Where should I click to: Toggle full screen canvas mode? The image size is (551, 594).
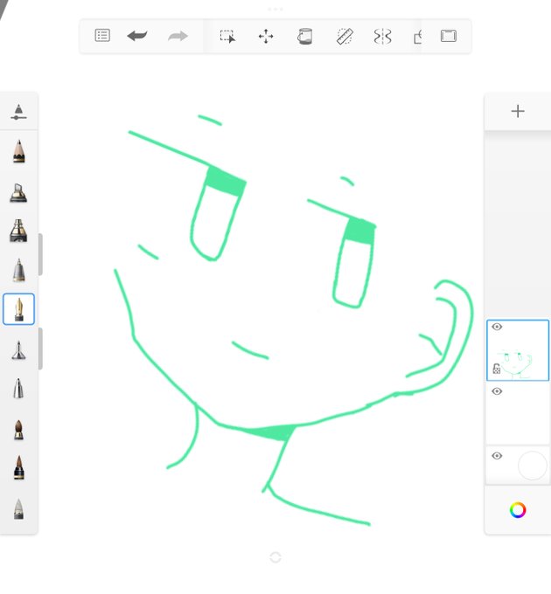[x=448, y=37]
